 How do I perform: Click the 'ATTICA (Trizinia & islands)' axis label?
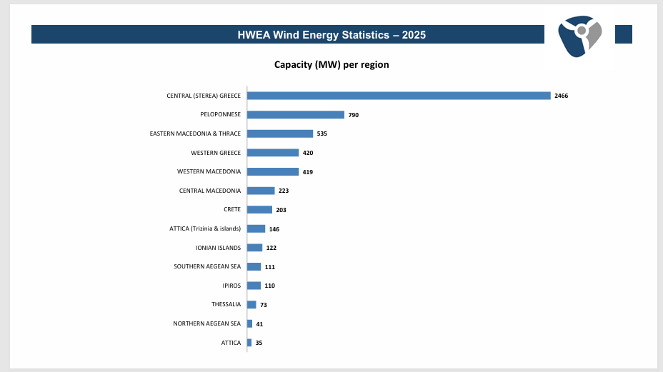(205, 228)
